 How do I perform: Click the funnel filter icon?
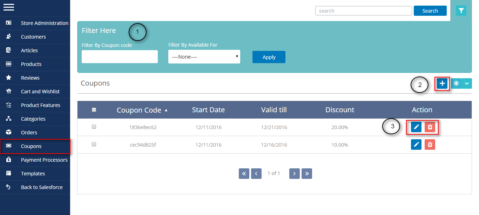coord(461,11)
